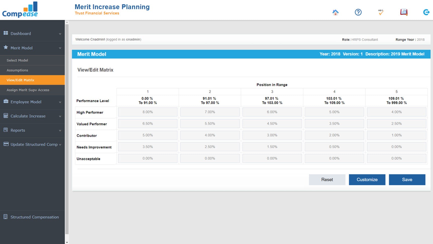Viewport: 433px width, 244px height.
Task: Click Reset to restore matrix values
Action: (x=327, y=179)
